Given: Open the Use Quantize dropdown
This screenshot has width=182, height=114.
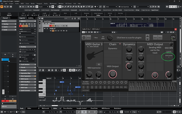Looking at the screenshot, I should pos(125,7).
